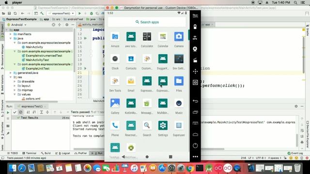Open the Gallery app
The image size is (310, 174).
point(115,103)
